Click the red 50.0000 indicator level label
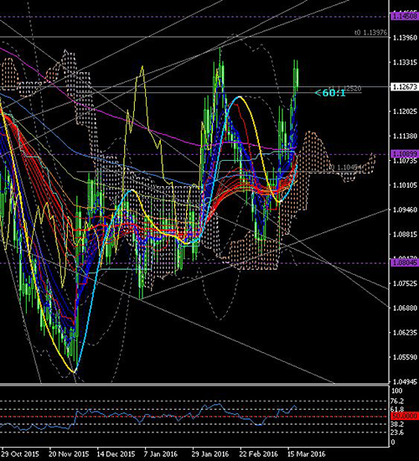This screenshot has width=419, height=461. click(x=405, y=416)
